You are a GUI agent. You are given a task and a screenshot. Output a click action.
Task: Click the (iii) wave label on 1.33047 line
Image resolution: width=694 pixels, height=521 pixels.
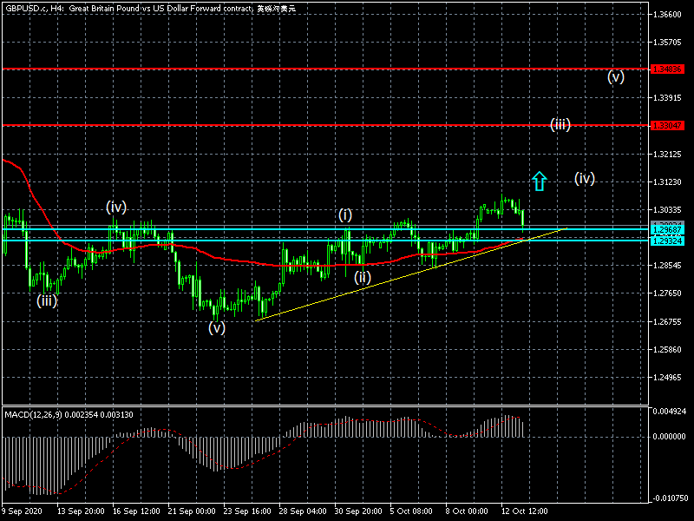560,124
